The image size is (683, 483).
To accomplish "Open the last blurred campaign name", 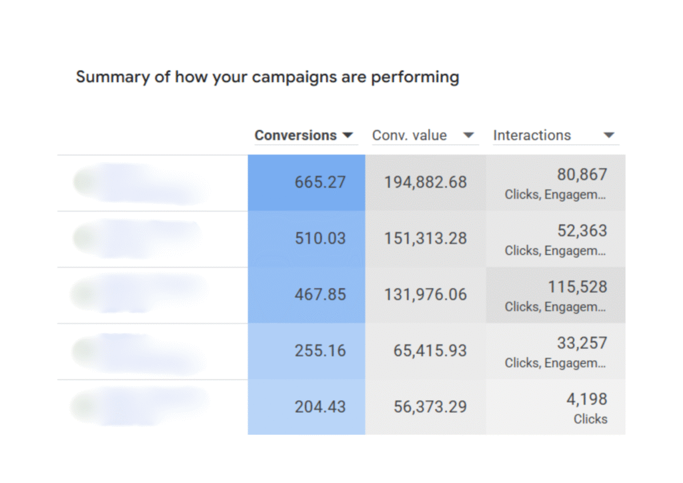I will click(x=140, y=407).
